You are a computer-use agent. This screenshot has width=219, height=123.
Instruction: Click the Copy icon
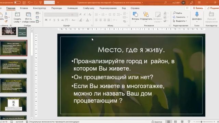pos(6,17)
